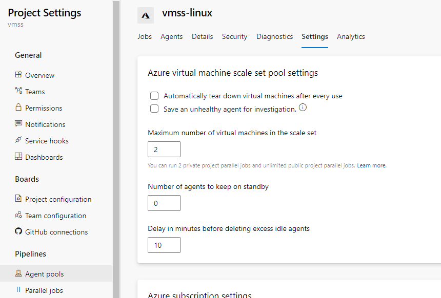441x298 pixels.
Task: Open Service hooks settings
Action: (x=47, y=141)
